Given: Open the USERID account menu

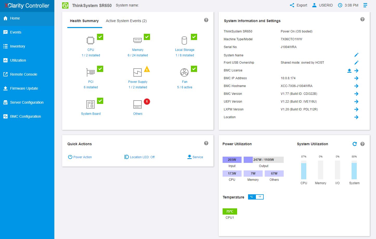Looking at the screenshot, I should (322, 5).
